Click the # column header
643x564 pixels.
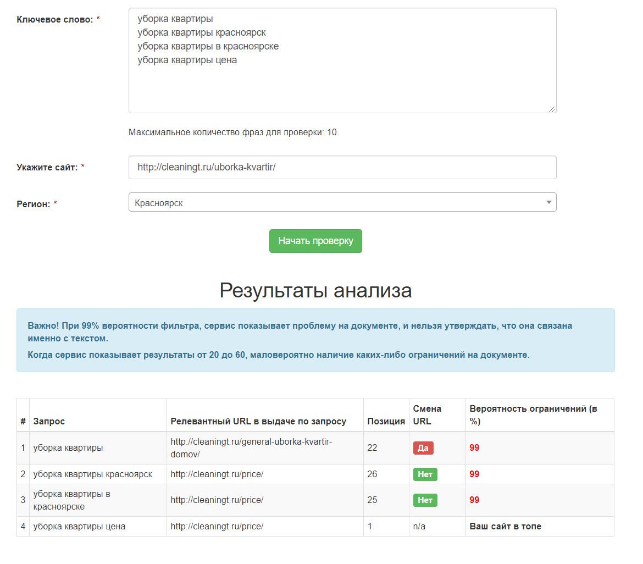coord(23,421)
